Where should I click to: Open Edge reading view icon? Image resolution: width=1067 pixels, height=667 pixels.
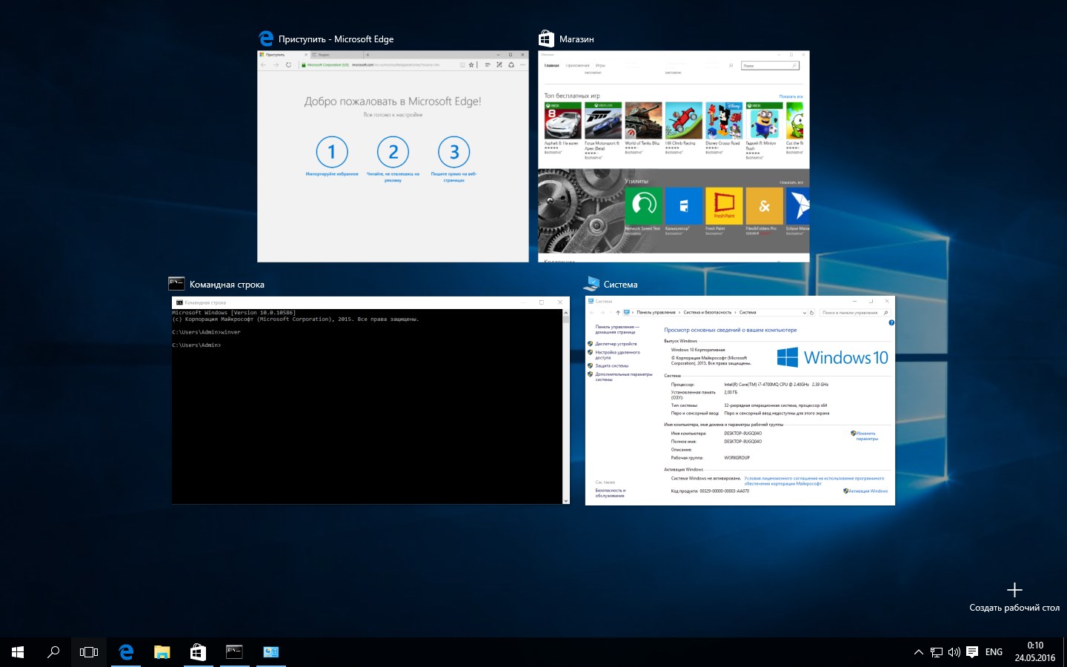(x=462, y=64)
